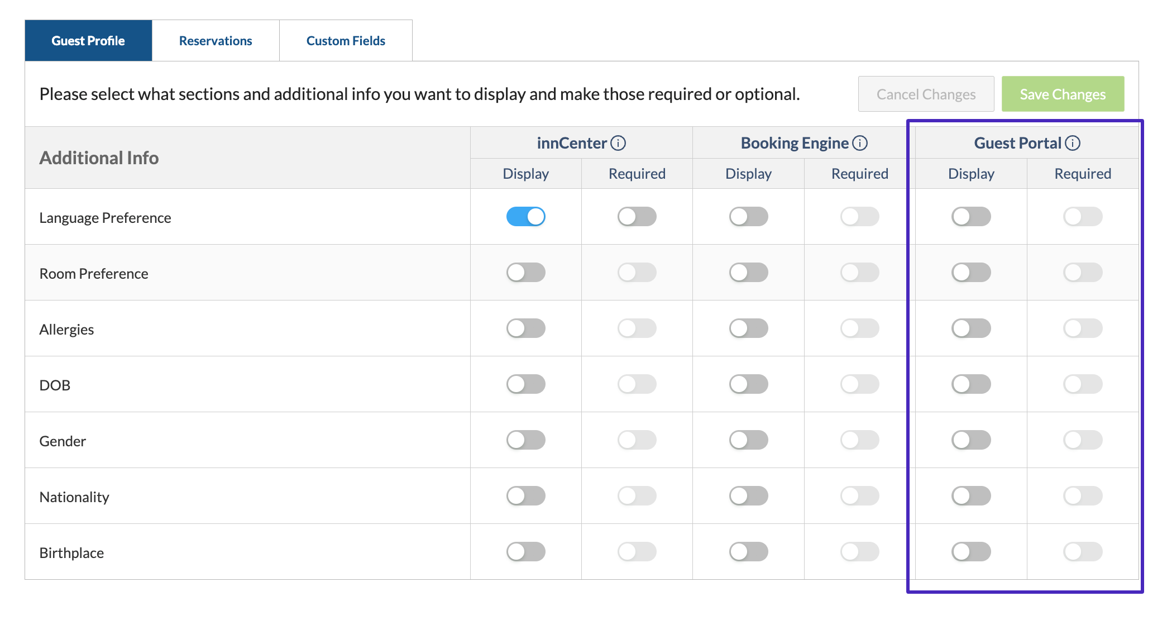Turn on innCenter Display for Nationality
The height and width of the screenshot is (639, 1167).
(x=525, y=496)
